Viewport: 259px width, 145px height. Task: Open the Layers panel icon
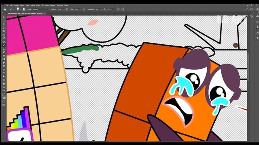point(257,27)
